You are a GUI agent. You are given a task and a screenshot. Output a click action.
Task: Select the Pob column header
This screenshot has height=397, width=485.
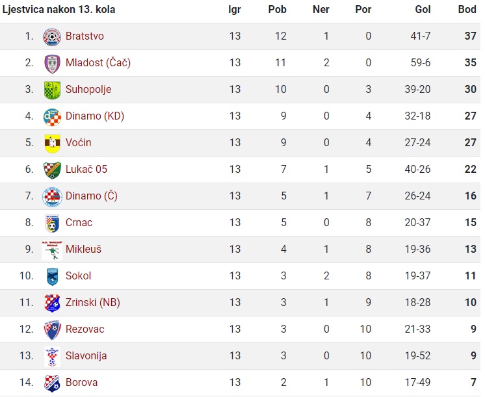coord(277,10)
